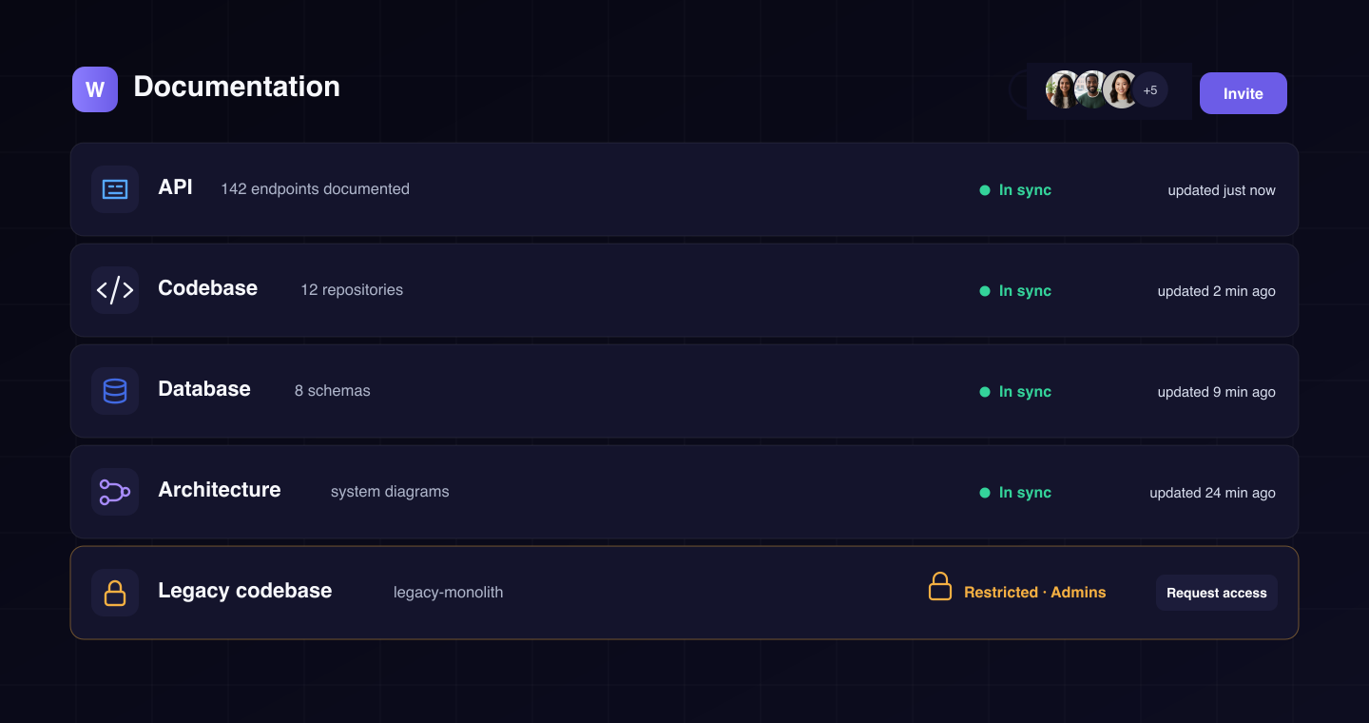Click 'updated 2 min ago' timestamp
The width and height of the screenshot is (1369, 723).
(x=1217, y=291)
